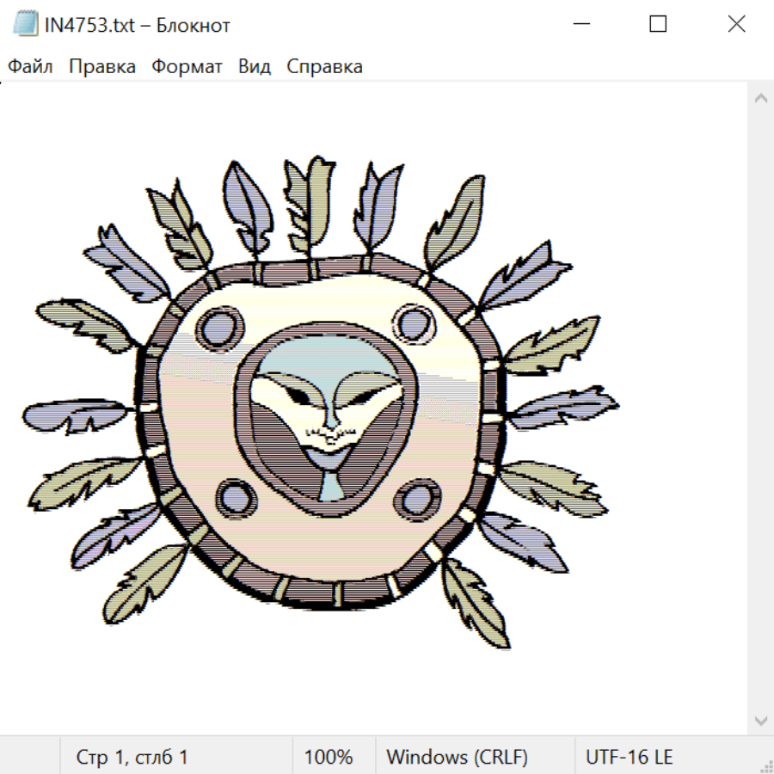Click the Windows (CRLF) line ending indicator

pyautogui.click(x=457, y=758)
